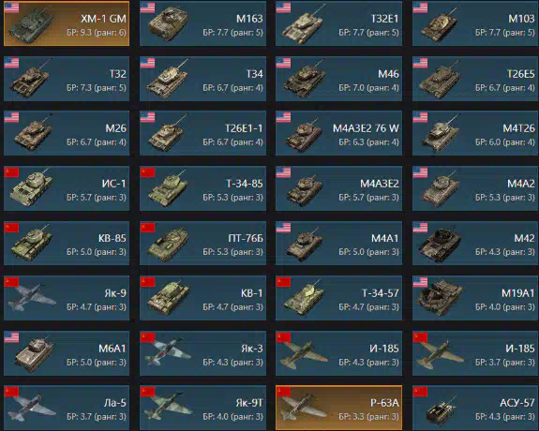Select the Як-3 aircraft card
The width and height of the screenshot is (539, 431).
[202, 353]
